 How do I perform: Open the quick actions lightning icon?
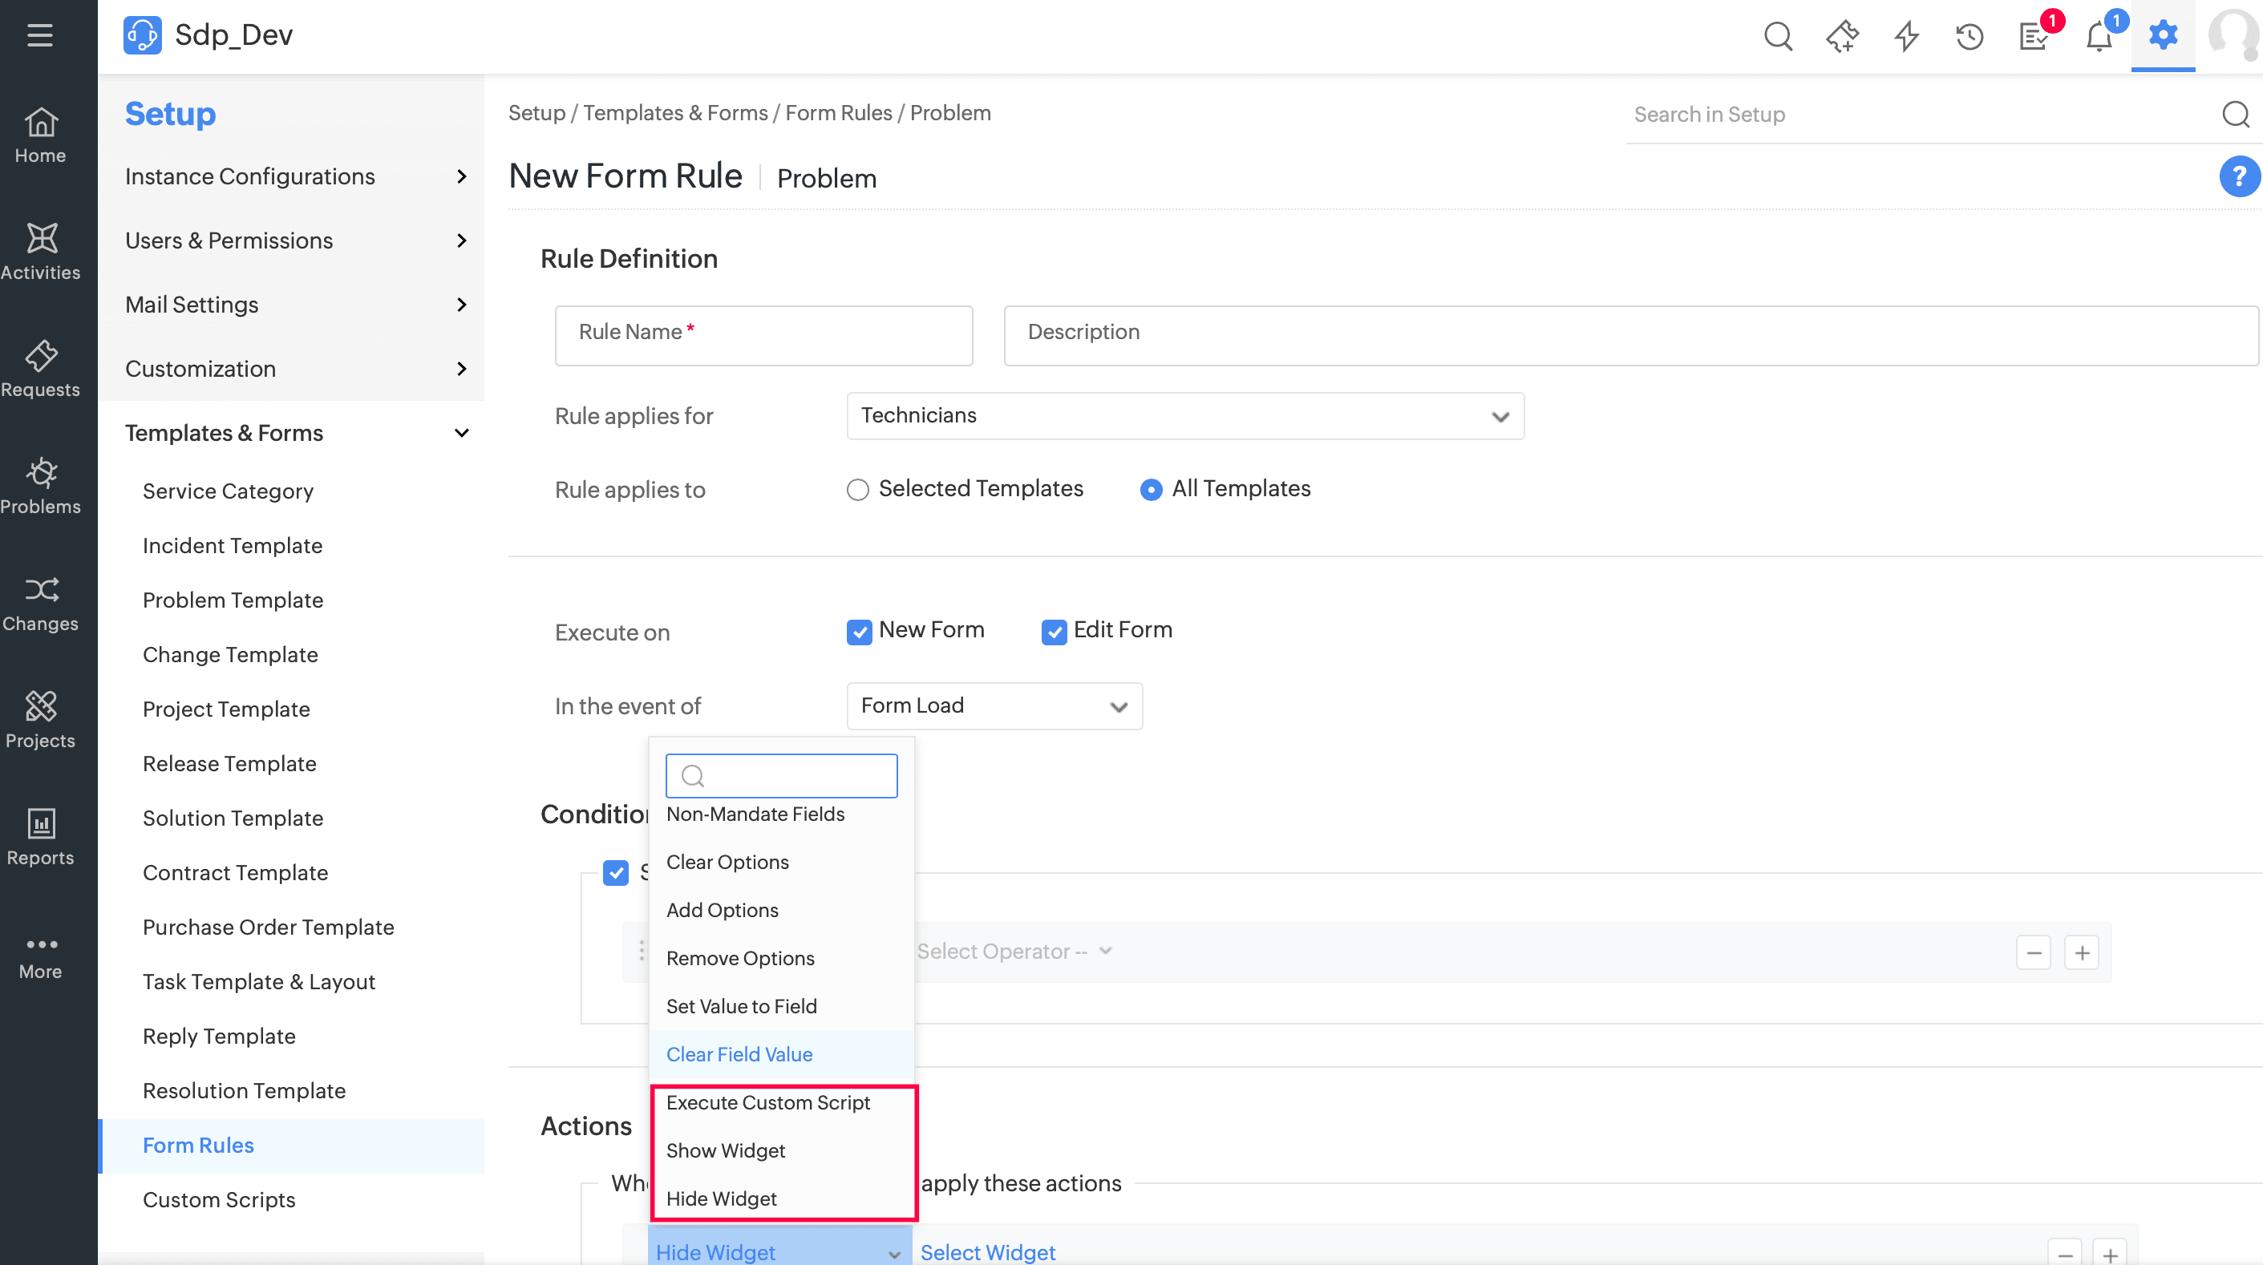pyautogui.click(x=1905, y=36)
